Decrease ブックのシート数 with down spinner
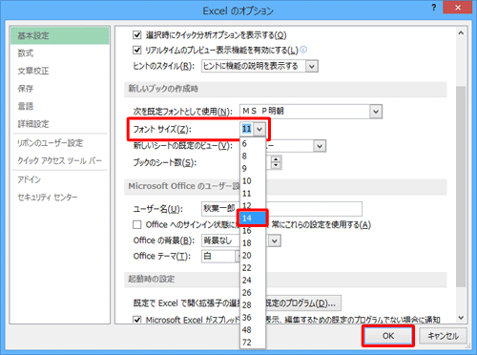Screen dimensions: 477x355 click(276, 165)
